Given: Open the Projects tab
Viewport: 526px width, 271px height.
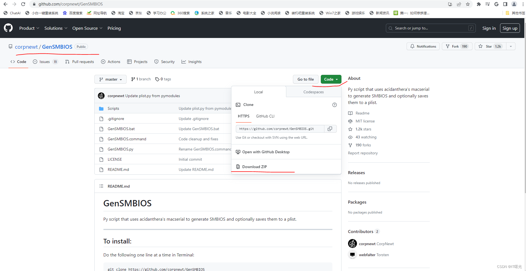Looking at the screenshot, I should click(x=137, y=62).
